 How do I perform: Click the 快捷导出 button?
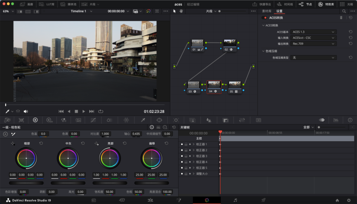[262, 4]
